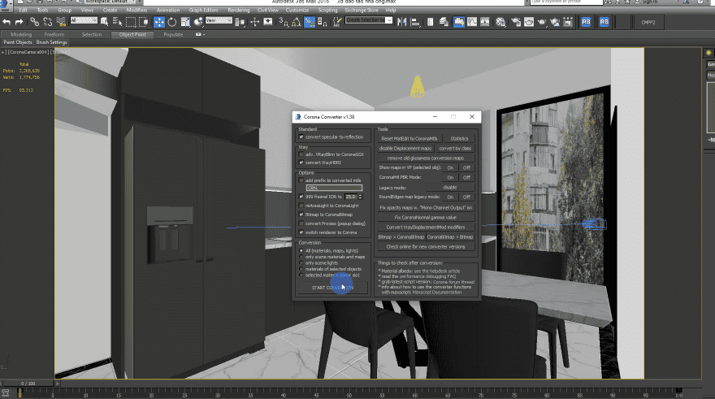The height and width of the screenshot is (399, 715).
Task: Open the Paint Objects panel tab
Action: coord(18,42)
